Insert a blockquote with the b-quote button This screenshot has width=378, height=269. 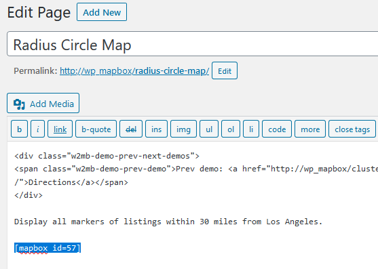(x=96, y=129)
